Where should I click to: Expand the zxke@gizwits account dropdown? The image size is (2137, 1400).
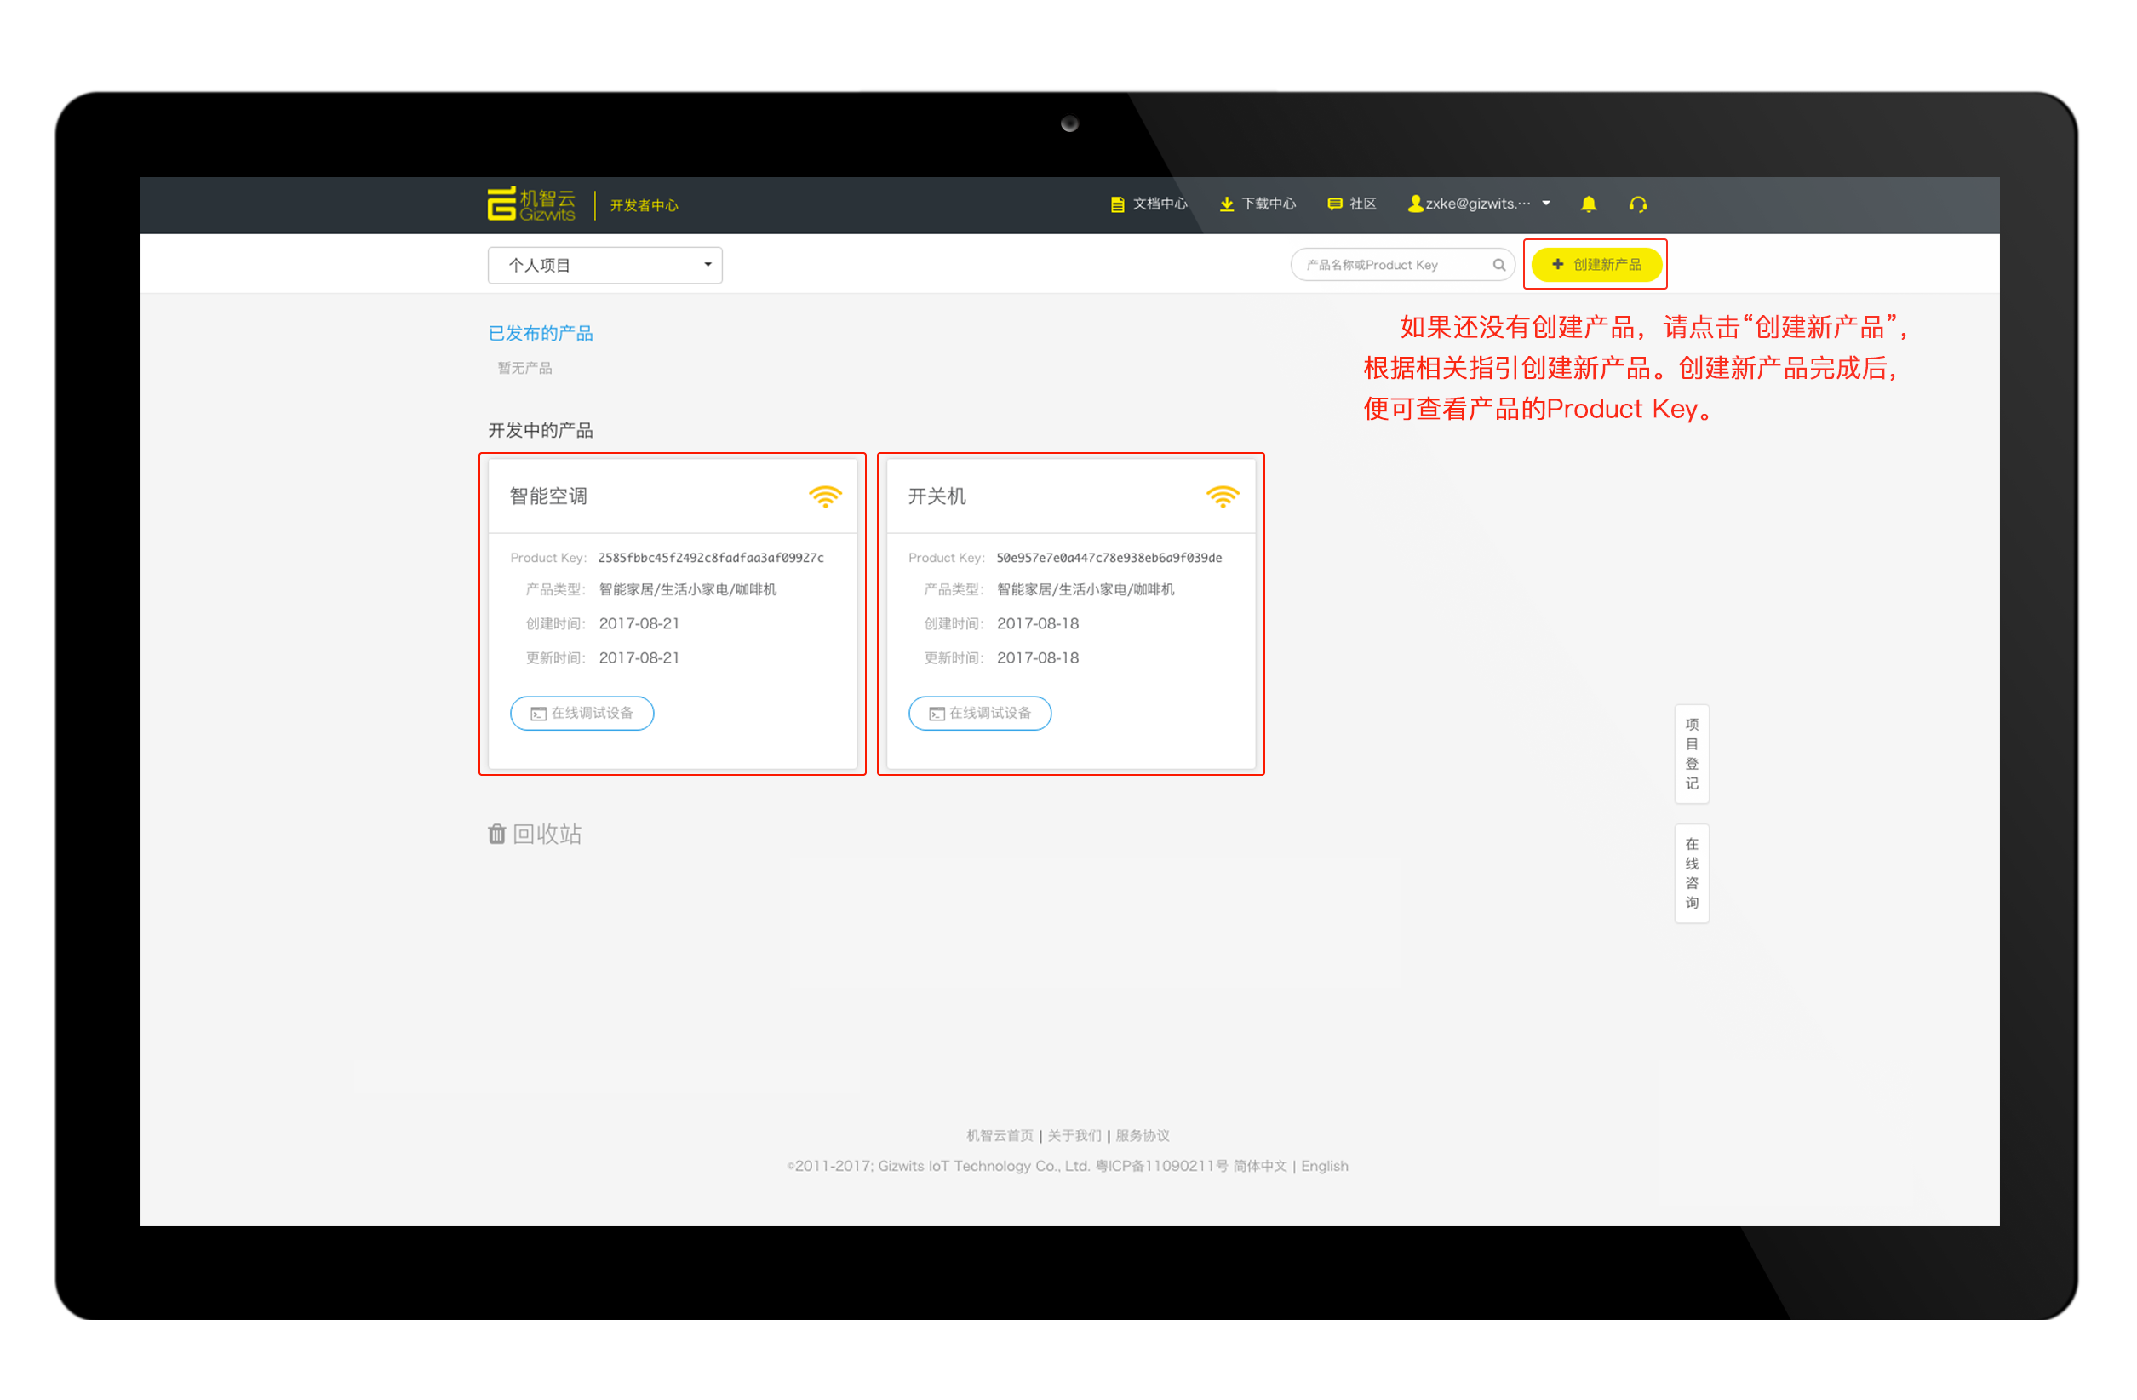pos(1479,204)
